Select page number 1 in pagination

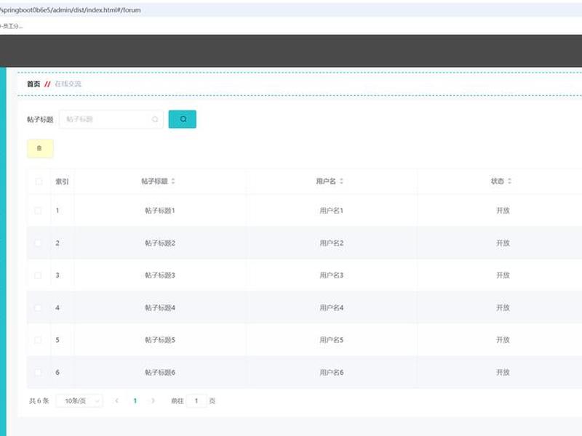(x=135, y=401)
